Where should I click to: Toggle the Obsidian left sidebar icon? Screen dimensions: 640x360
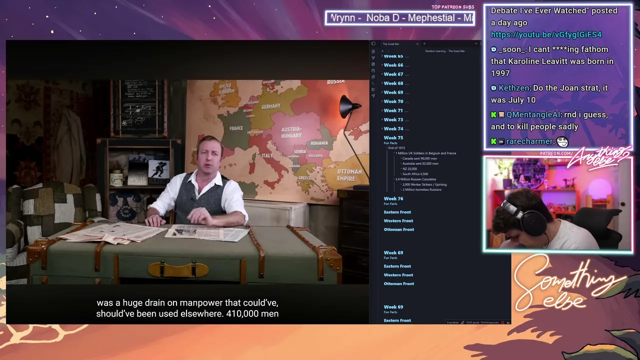373,44
